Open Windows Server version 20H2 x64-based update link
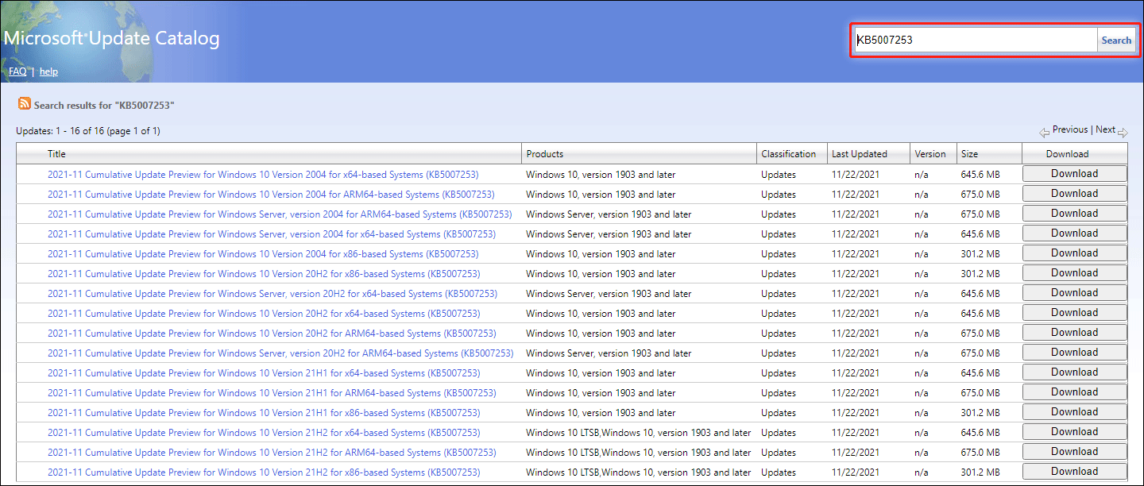The image size is (1144, 486). pyautogui.click(x=272, y=294)
